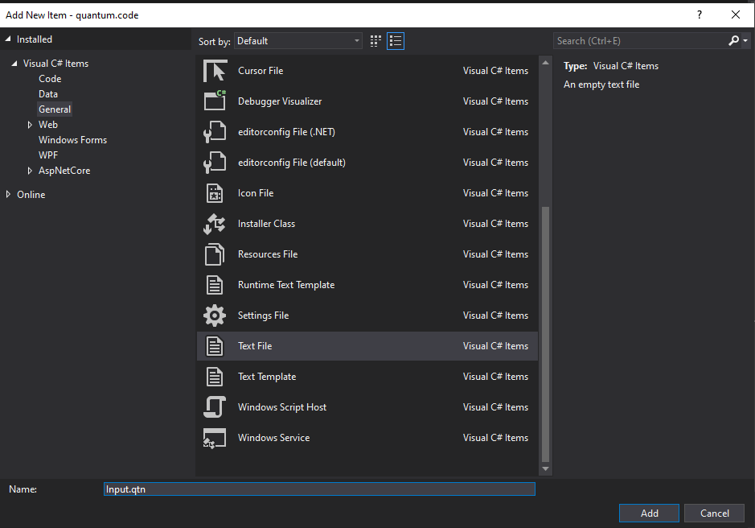Pick the Icon File template icon
Screen dimensions: 755x528
click(x=215, y=193)
